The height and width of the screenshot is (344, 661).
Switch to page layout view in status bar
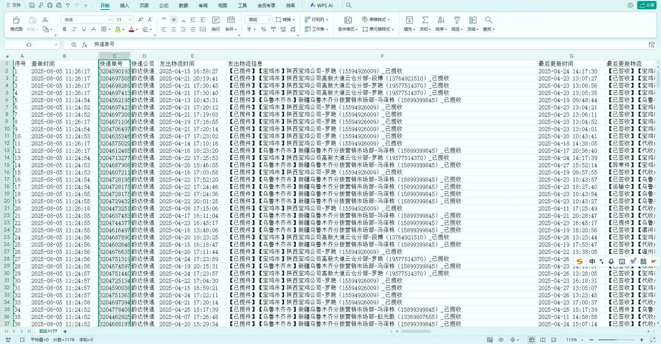[x=542, y=340]
